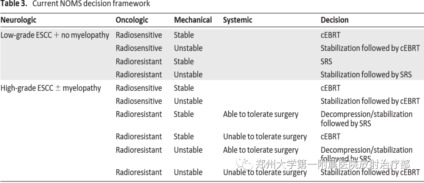The image size is (424, 183).
Task: Click the Stabilization followed by SRS cell
Action: pyautogui.click(x=366, y=75)
